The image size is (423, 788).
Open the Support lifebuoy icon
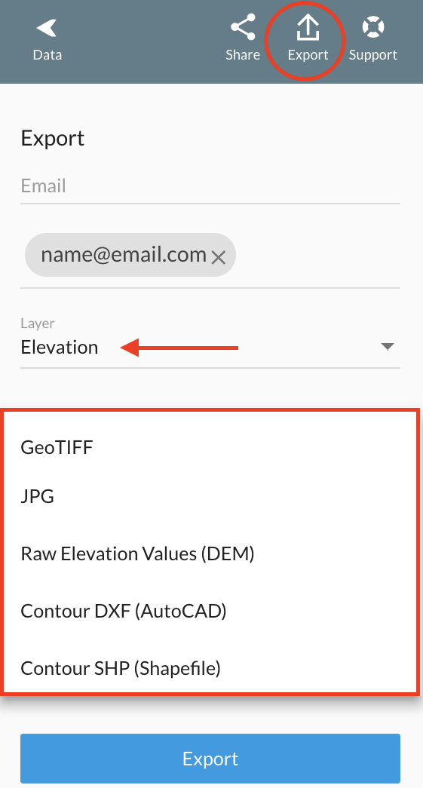[x=373, y=27]
